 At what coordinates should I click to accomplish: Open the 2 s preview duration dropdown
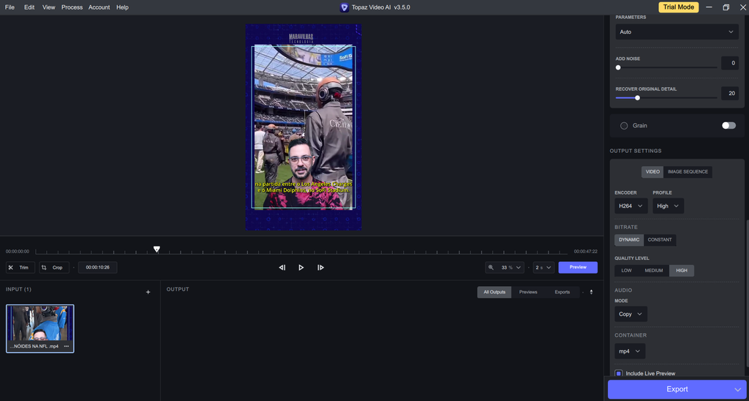click(543, 268)
